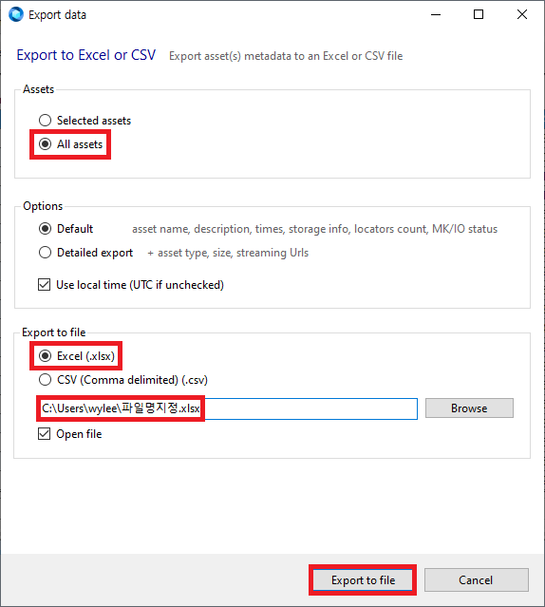Click the export file path field
This screenshot has width=545, height=607.
pos(228,408)
